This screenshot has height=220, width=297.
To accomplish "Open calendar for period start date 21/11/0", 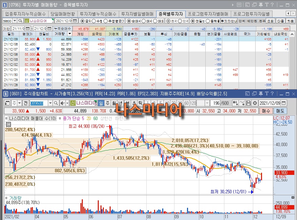I will point(27,28).
